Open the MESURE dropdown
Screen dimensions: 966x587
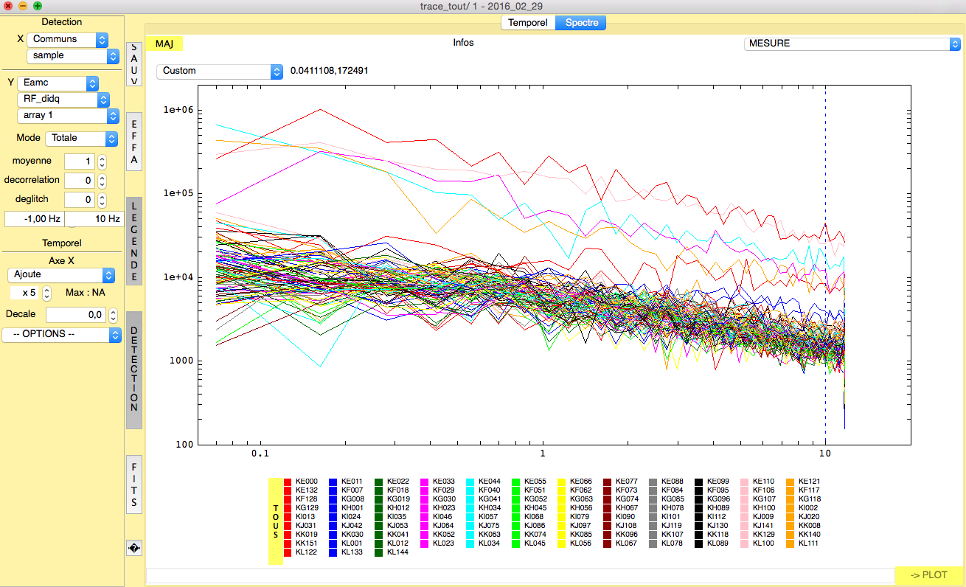point(852,44)
